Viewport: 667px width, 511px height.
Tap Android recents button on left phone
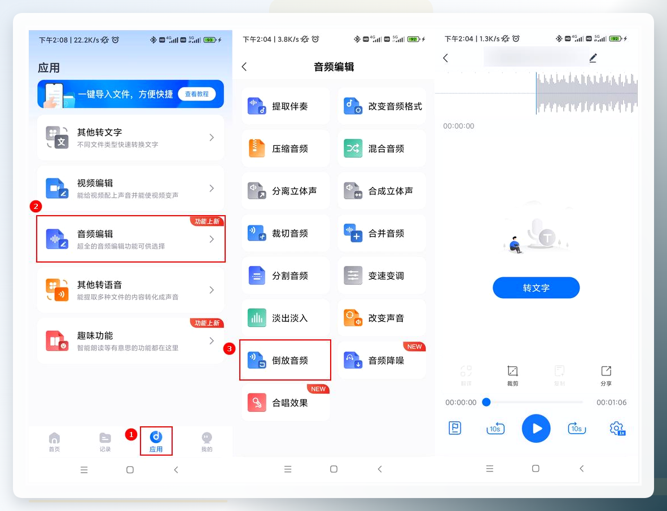pos(84,470)
